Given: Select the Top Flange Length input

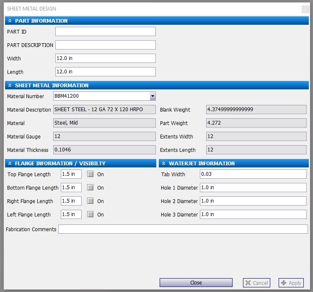Looking at the screenshot, I should click(71, 175).
